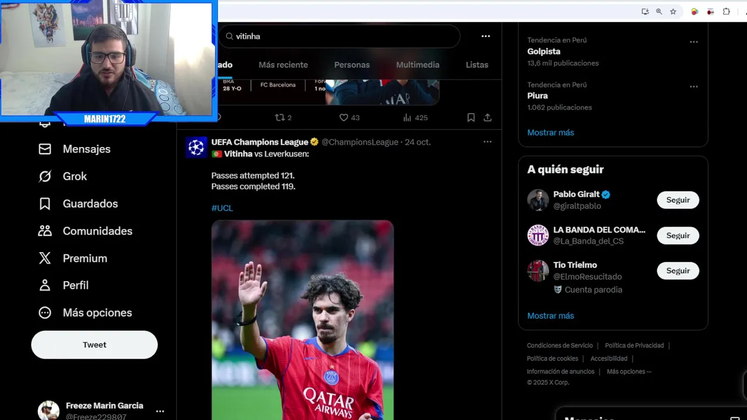Open @ChampionsLeague handle link
Screen dimensions: 747x420
point(360,142)
